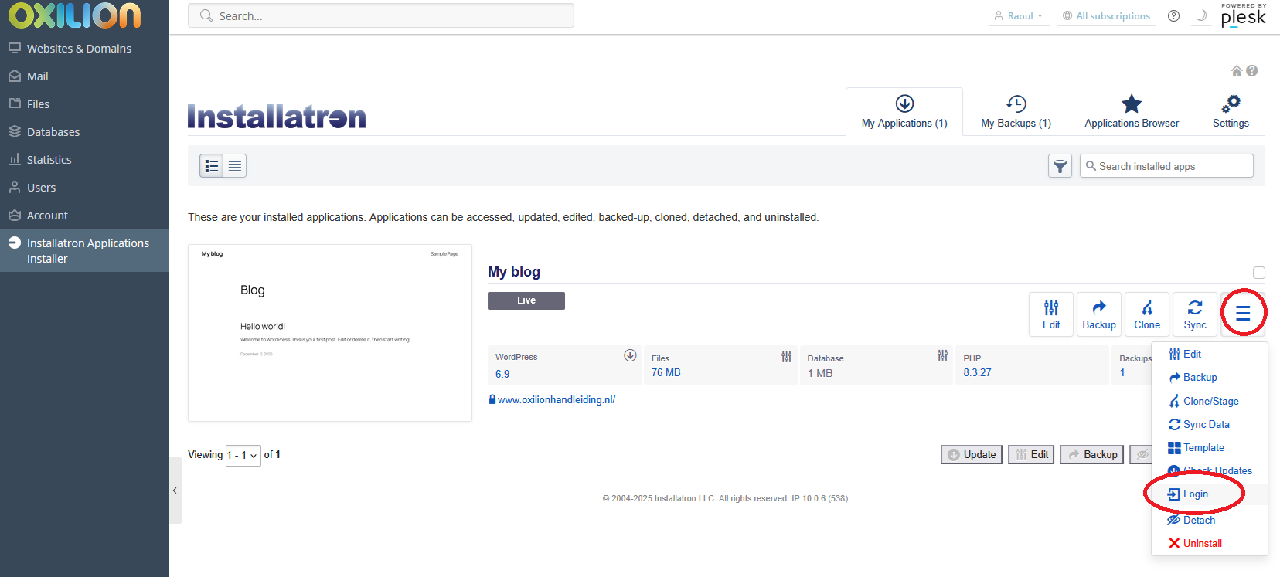Tick the My blog selection checkbox
Screen dimensions: 1280x577
pos(1259,273)
